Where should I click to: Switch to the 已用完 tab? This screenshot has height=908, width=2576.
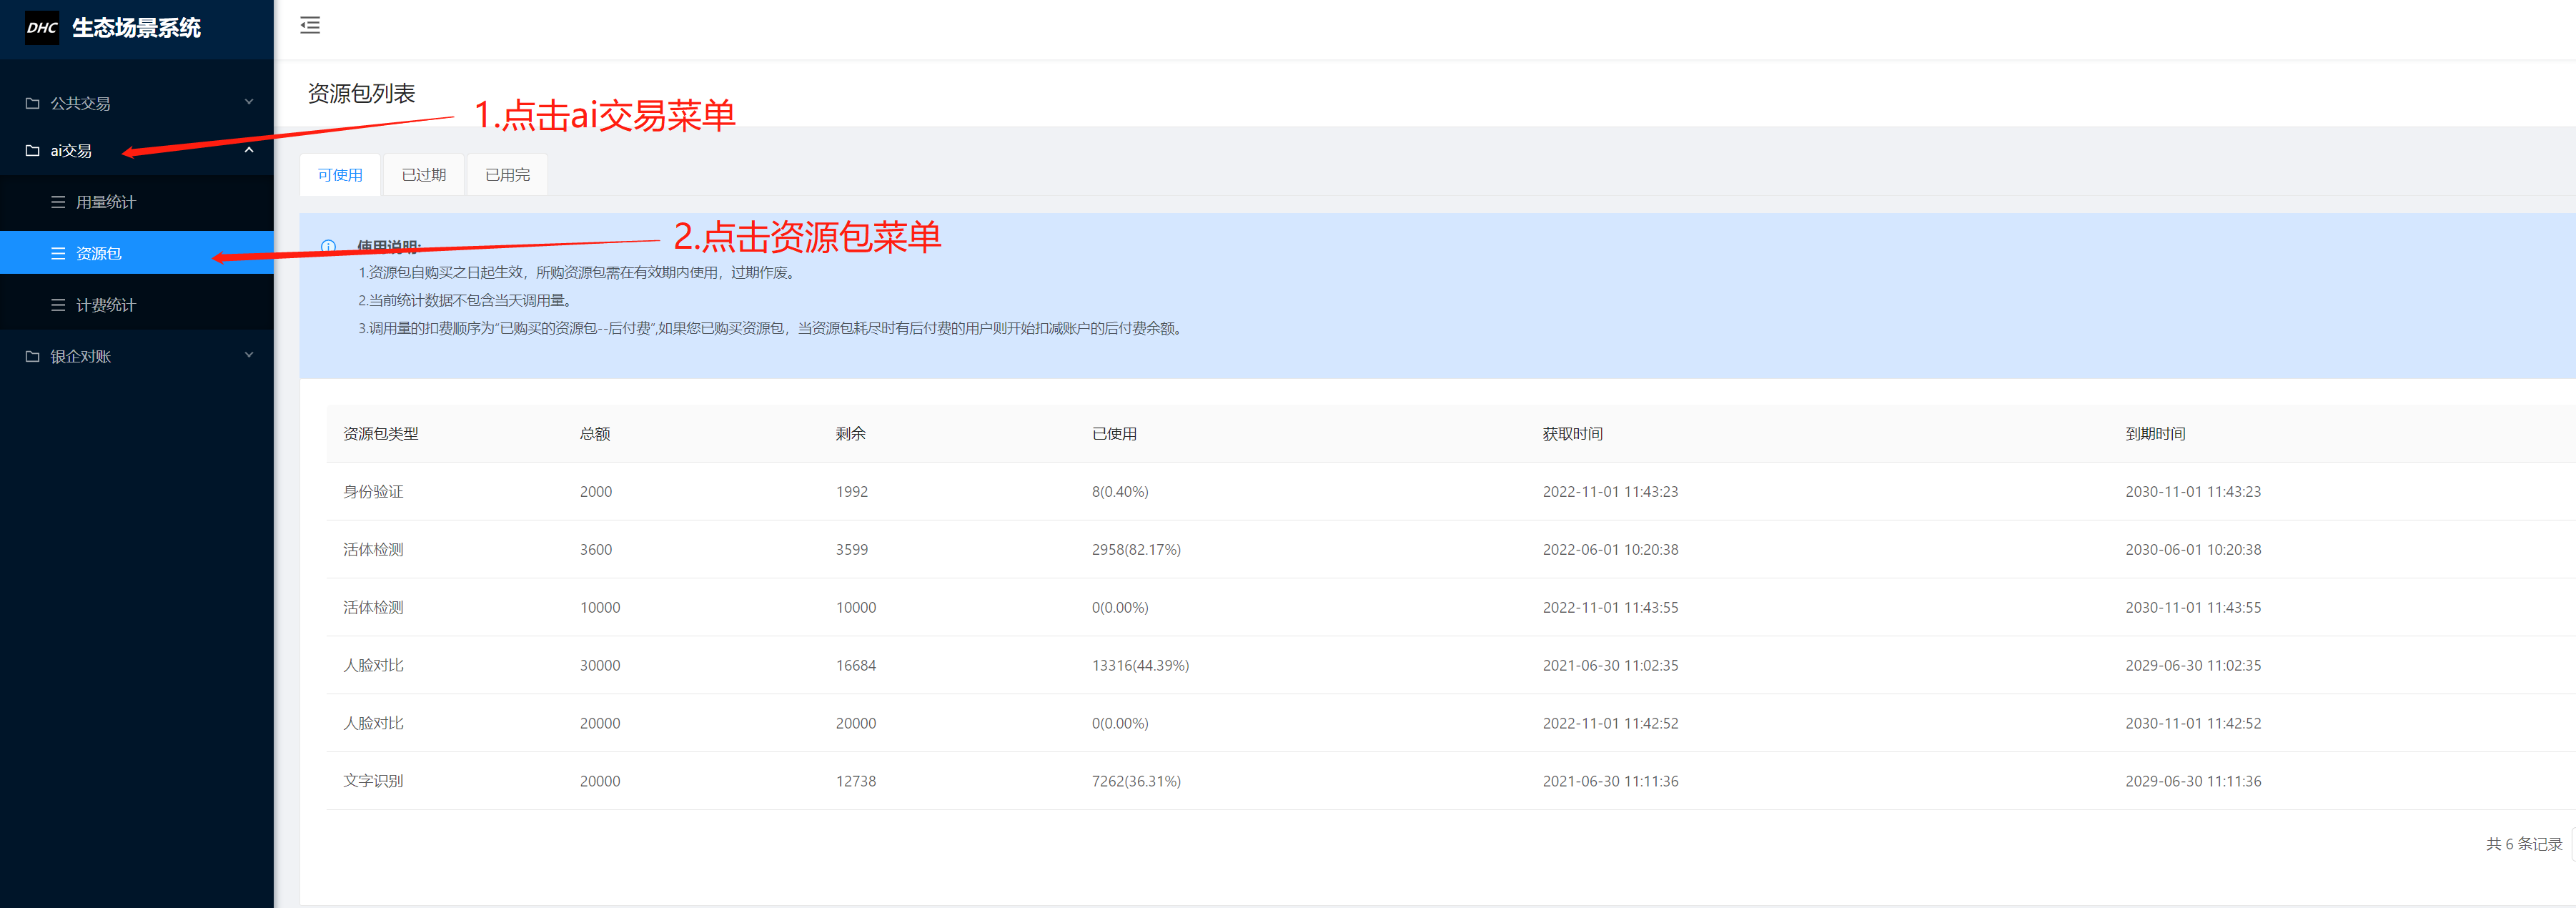click(508, 175)
